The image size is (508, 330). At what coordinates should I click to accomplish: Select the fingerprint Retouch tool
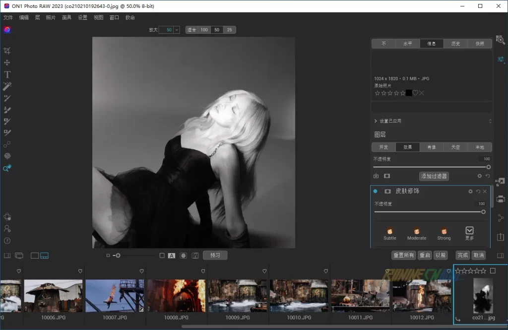[7, 156]
